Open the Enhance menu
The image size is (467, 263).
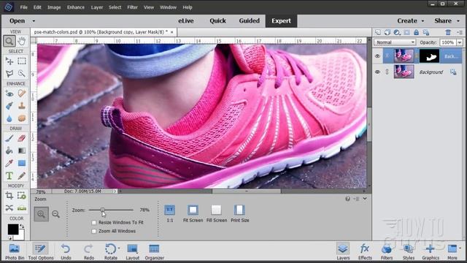[76, 7]
